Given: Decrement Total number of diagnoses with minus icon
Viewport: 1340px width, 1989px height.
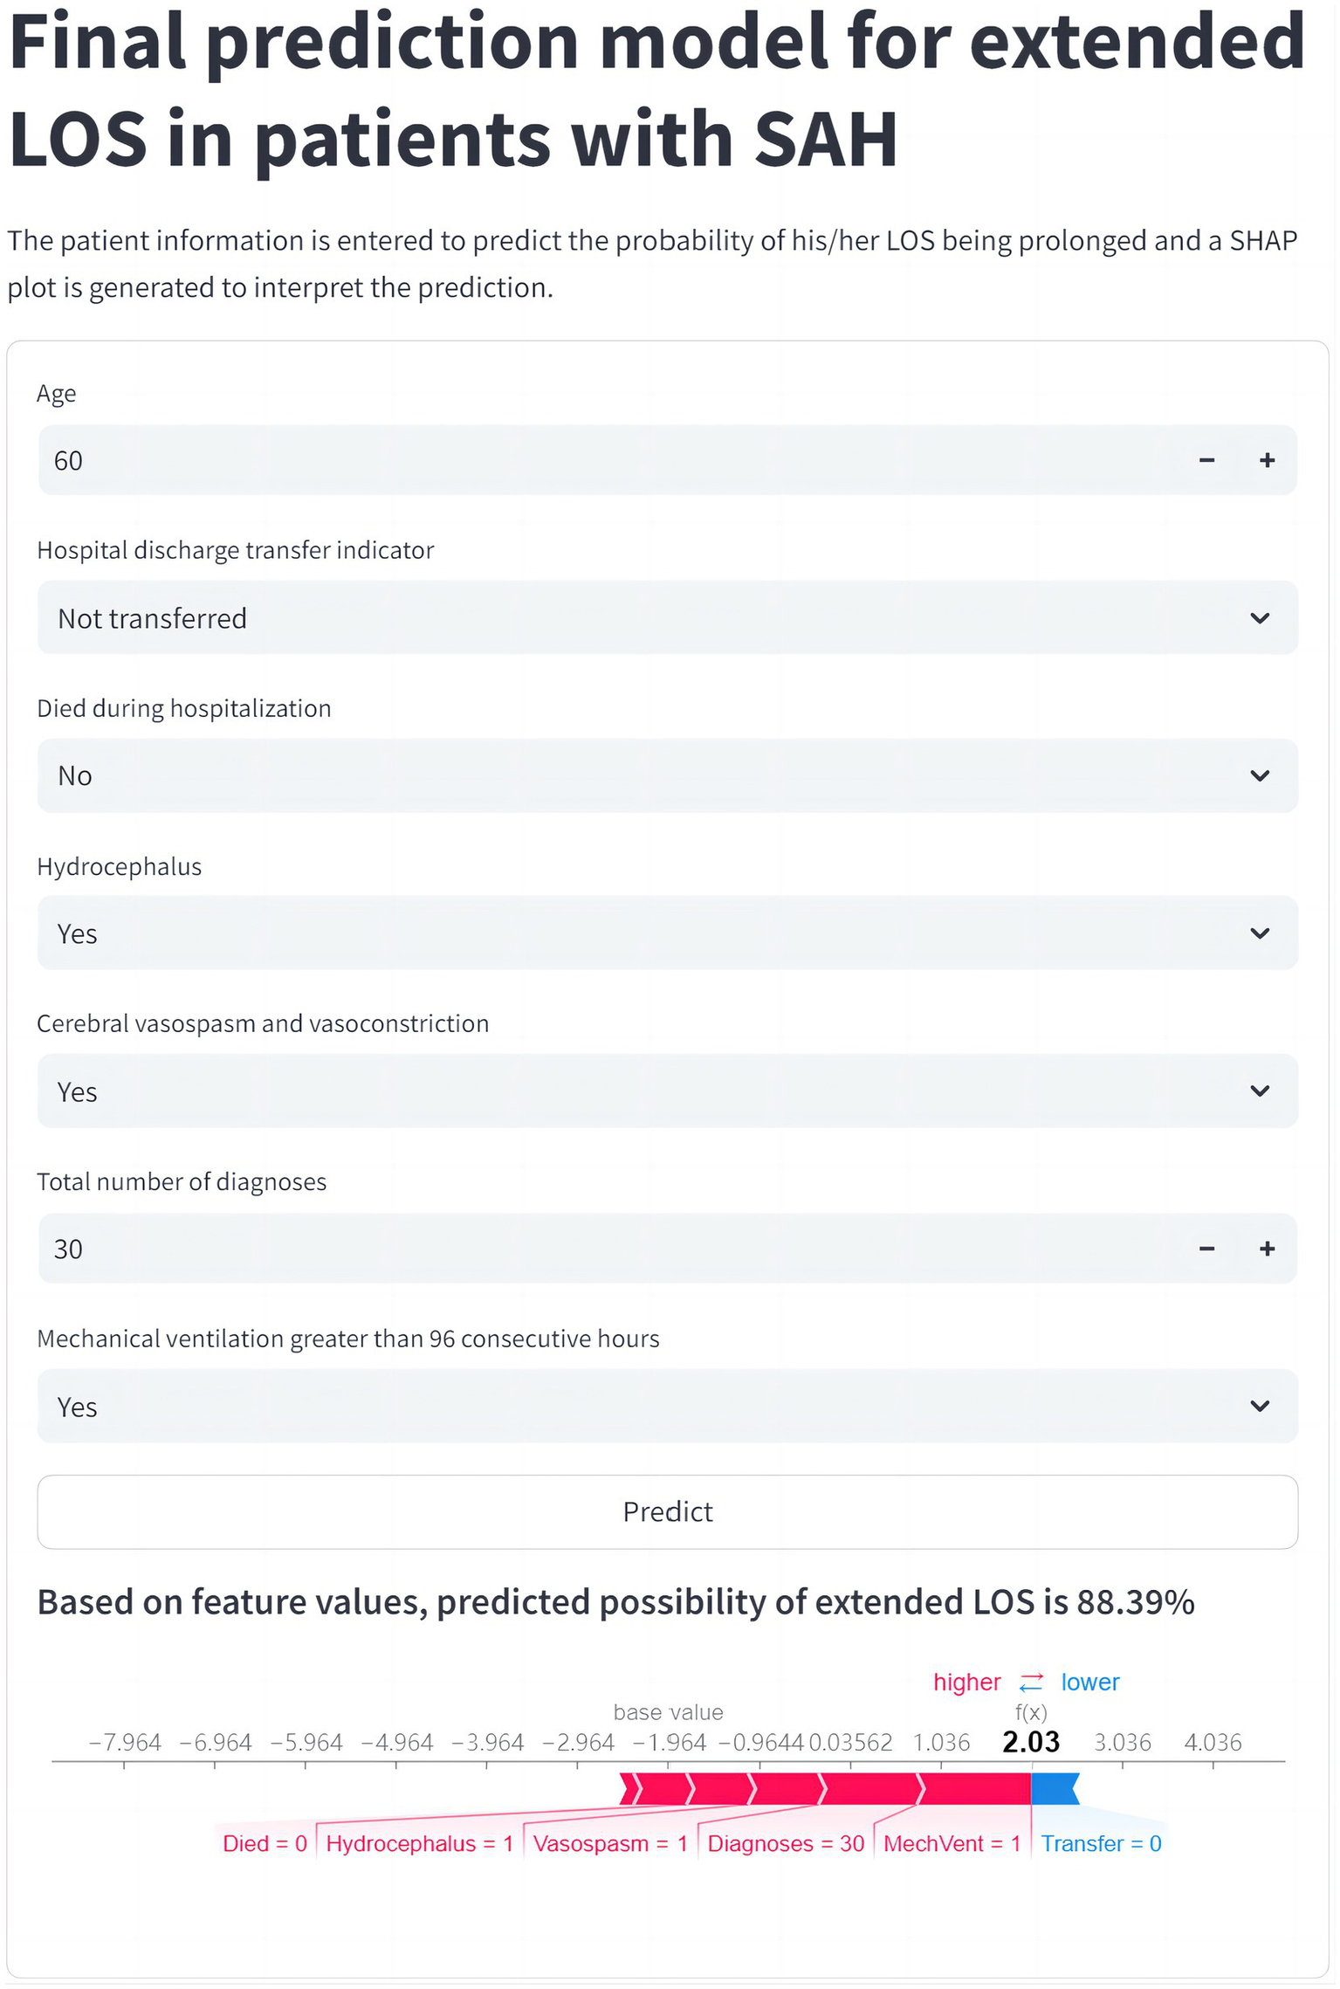Looking at the screenshot, I should (x=1207, y=1249).
